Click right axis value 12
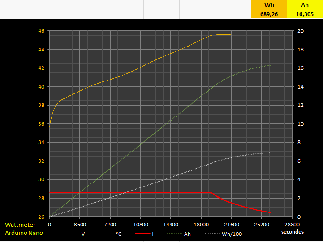The width and height of the screenshot is (323, 242). 301,105
